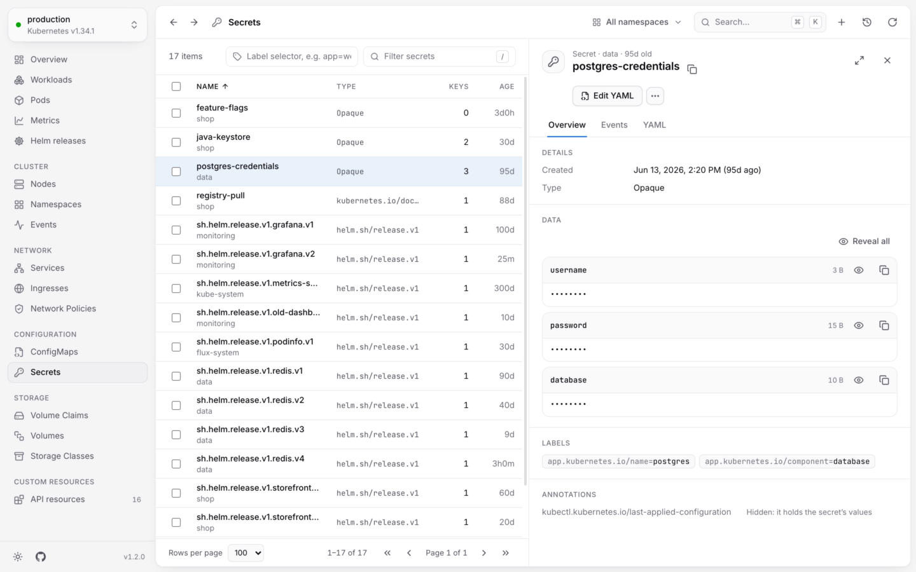Open API resources in the sidebar
Image resolution: width=916 pixels, height=572 pixels.
point(78,500)
